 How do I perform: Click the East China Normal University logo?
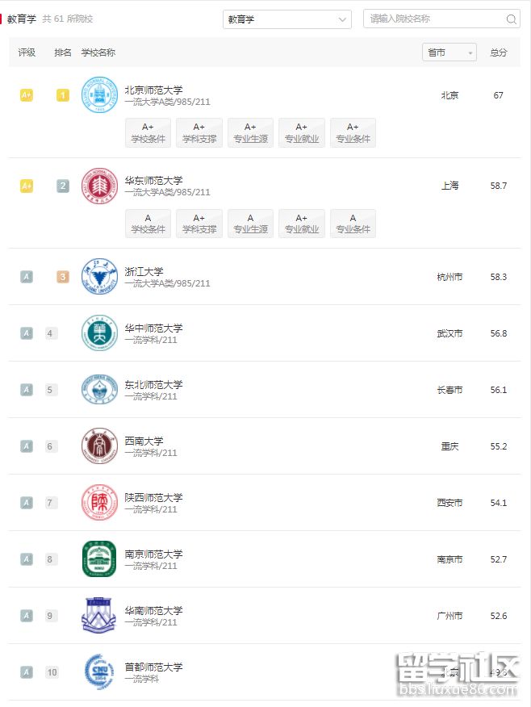click(98, 186)
